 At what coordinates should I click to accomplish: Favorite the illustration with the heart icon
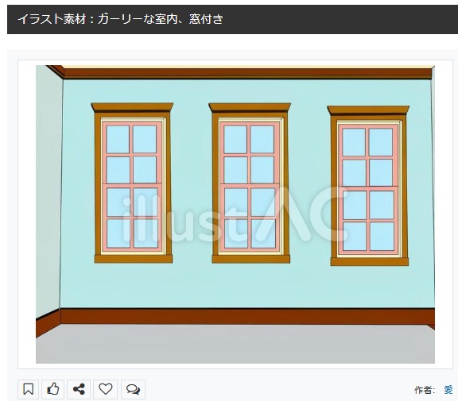pos(106,389)
